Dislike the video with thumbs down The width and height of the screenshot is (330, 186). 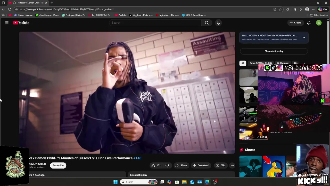[x=167, y=165]
